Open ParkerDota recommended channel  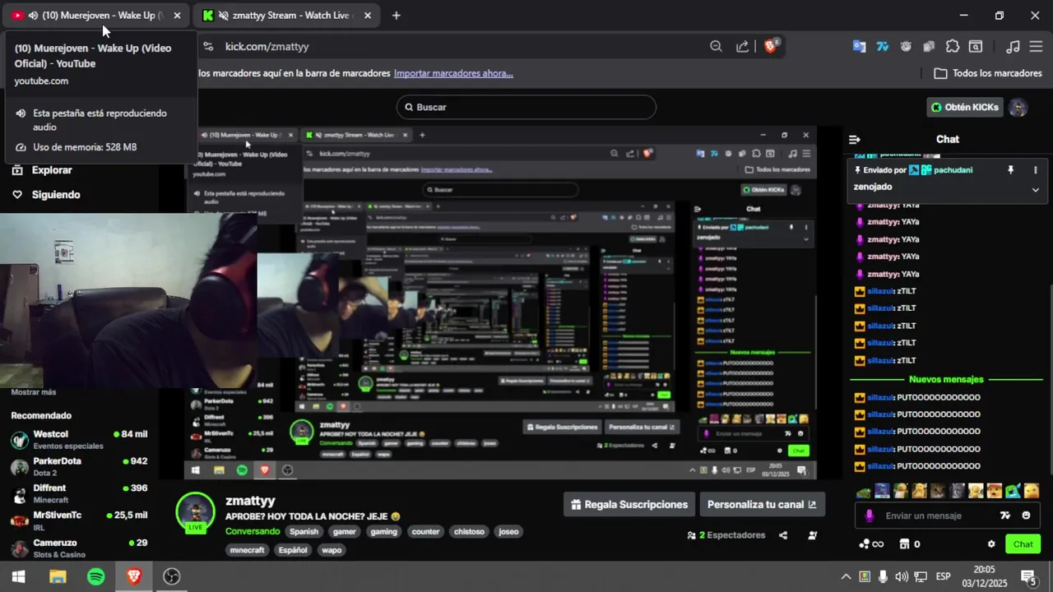click(78, 467)
